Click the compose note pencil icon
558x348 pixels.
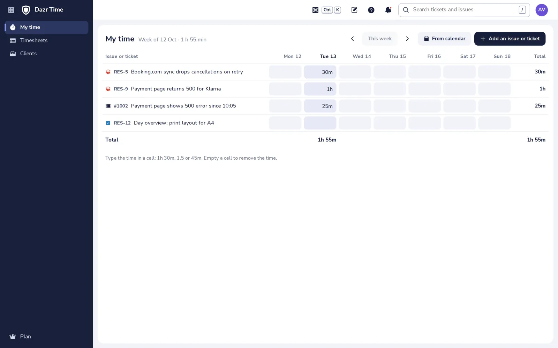tap(354, 10)
